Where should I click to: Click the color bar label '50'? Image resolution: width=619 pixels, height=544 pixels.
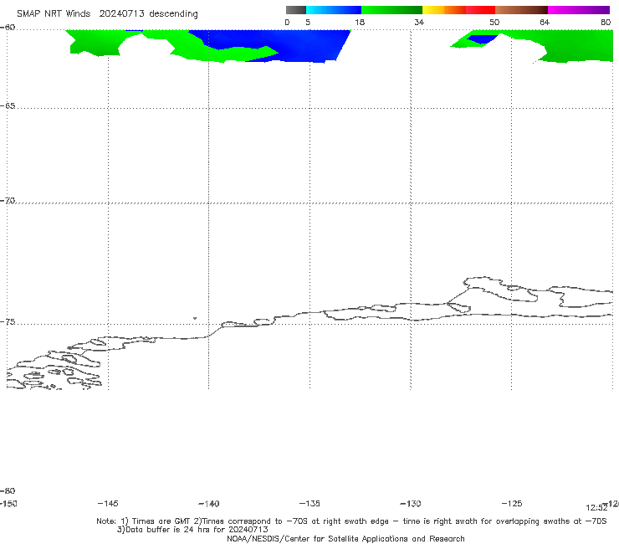[x=494, y=22]
